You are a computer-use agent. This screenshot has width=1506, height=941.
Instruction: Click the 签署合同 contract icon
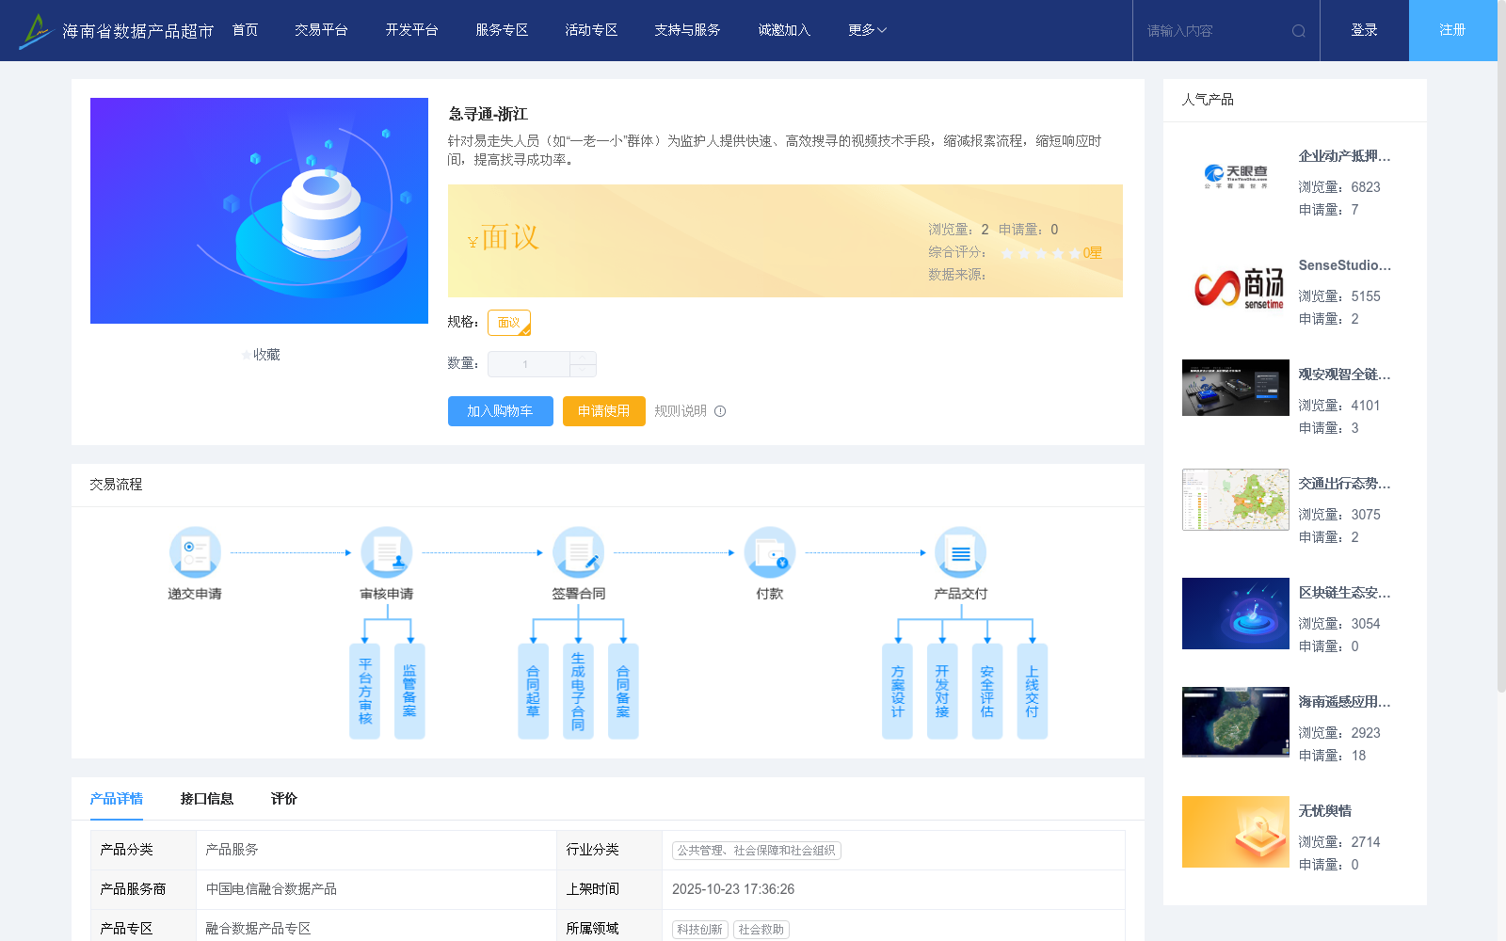point(579,552)
